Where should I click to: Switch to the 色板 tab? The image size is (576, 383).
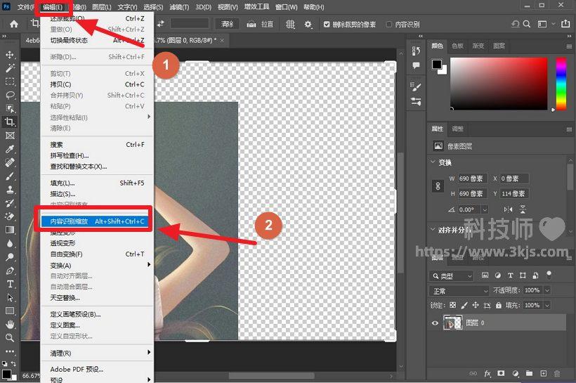(457, 46)
